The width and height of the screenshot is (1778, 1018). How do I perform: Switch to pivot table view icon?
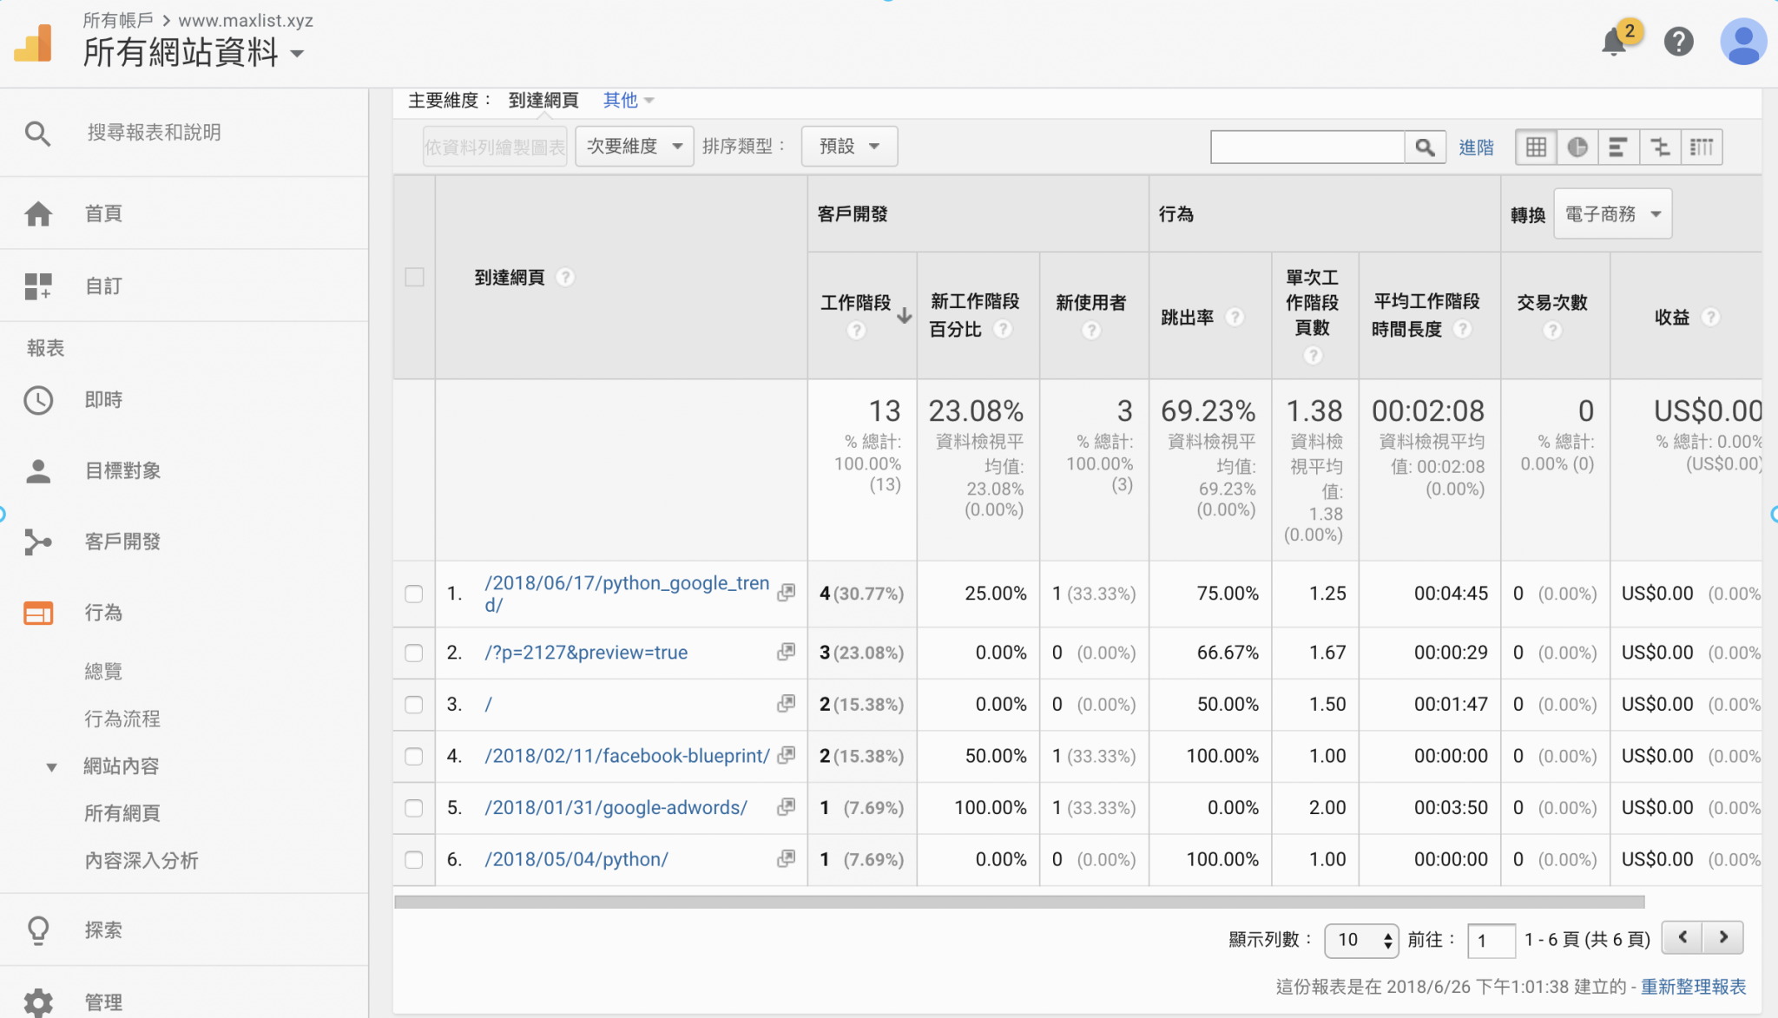(1702, 148)
